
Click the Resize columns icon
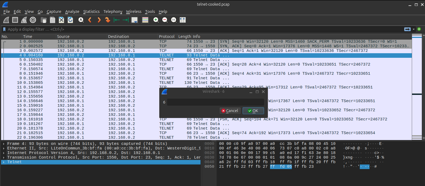click(x=183, y=20)
